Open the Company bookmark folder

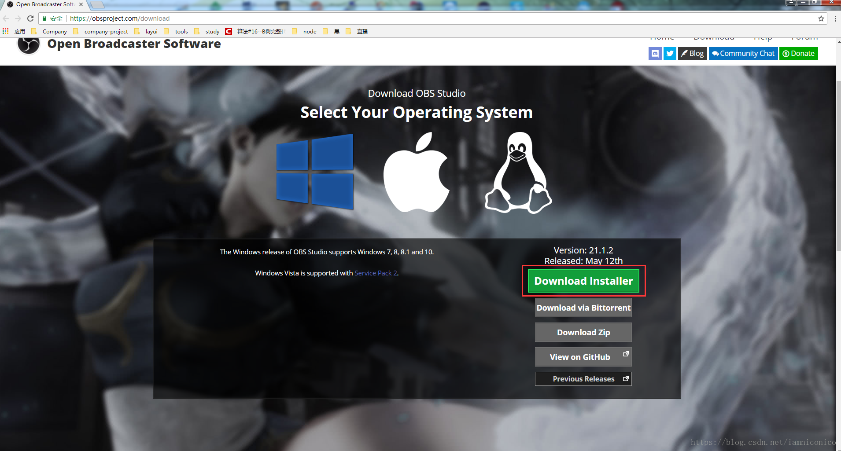click(x=49, y=31)
